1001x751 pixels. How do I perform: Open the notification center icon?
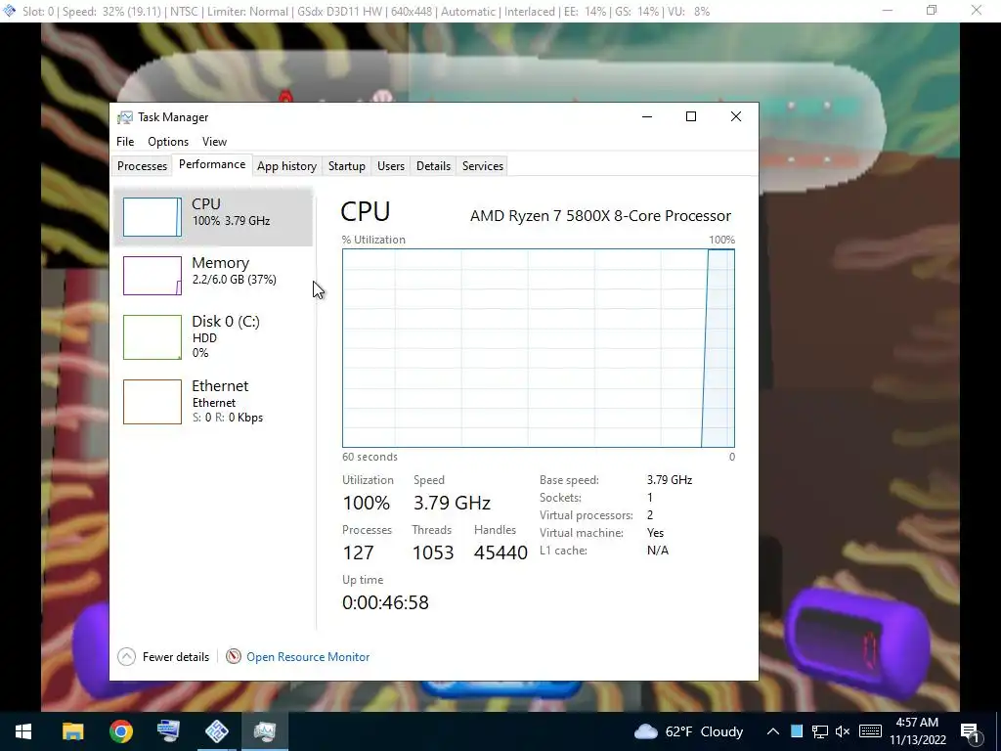pos(971,731)
